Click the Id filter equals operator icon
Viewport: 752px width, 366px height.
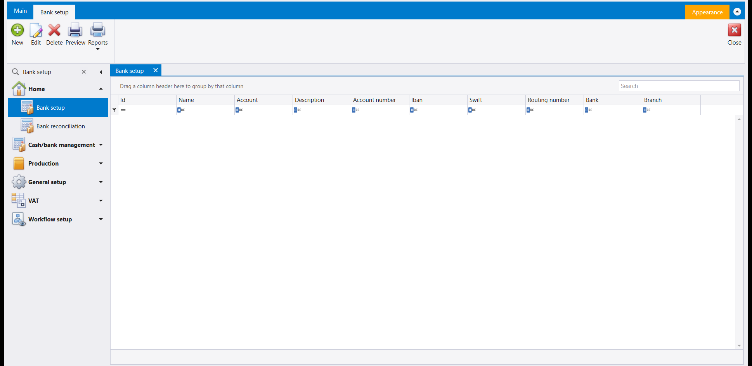point(123,110)
